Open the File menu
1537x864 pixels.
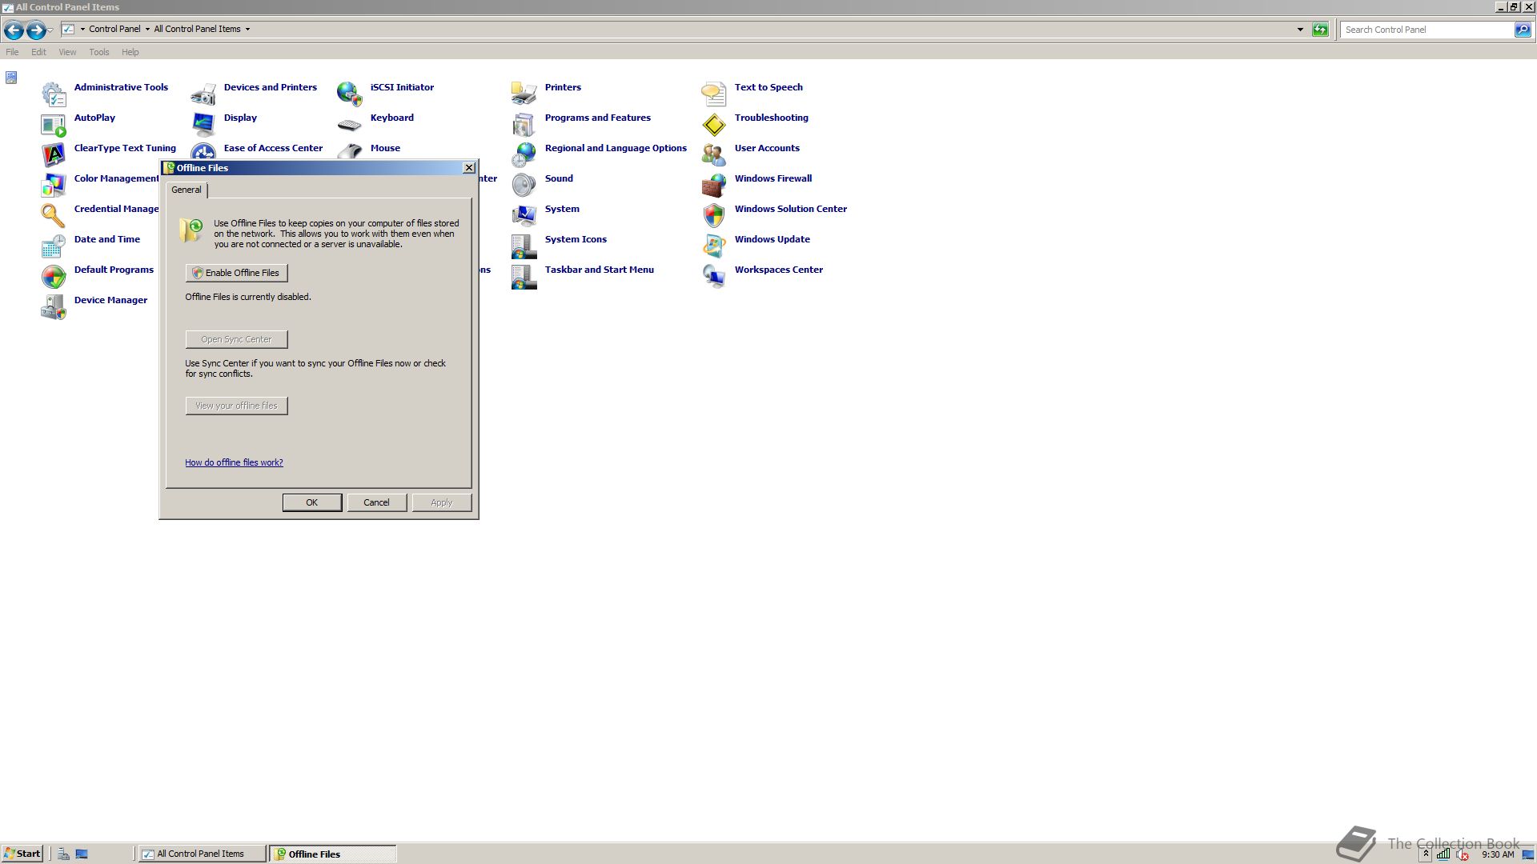coord(12,52)
